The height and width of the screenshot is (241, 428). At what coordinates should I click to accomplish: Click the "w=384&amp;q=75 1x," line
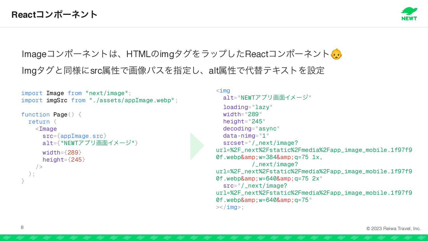coord(269,157)
